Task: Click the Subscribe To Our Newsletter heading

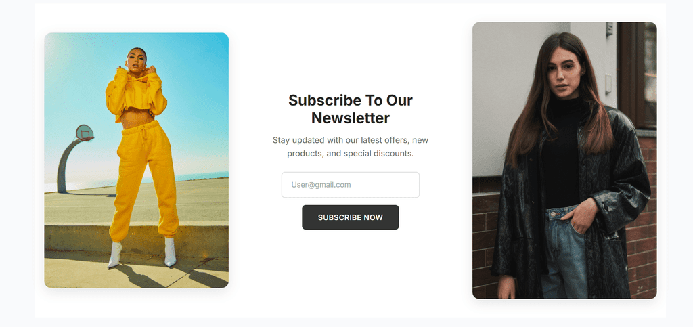Action: click(350, 109)
